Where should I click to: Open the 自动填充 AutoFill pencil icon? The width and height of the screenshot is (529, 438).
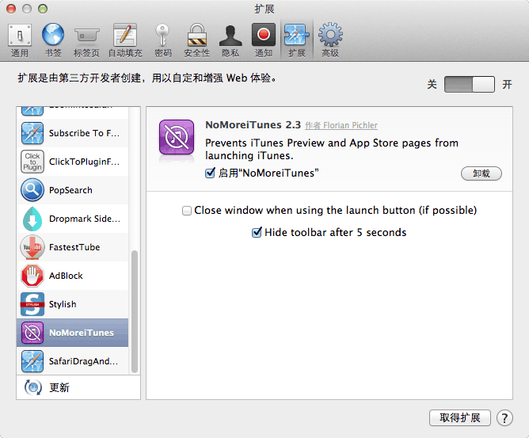[x=125, y=35]
